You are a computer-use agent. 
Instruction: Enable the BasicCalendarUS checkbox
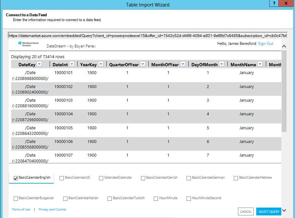[62, 178]
